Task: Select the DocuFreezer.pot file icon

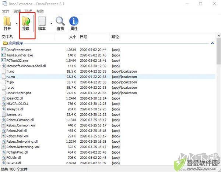Action: 4,93
